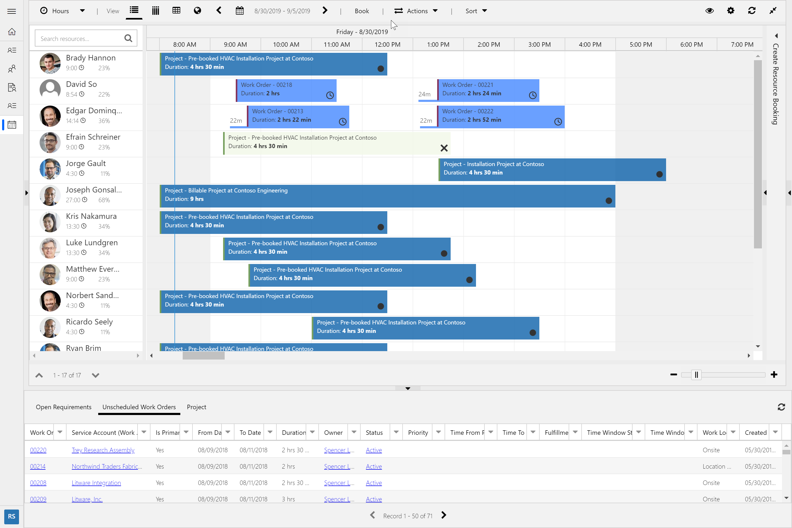Select the Project tab in bottom panel
Screen dimensions: 792x528
196,407
